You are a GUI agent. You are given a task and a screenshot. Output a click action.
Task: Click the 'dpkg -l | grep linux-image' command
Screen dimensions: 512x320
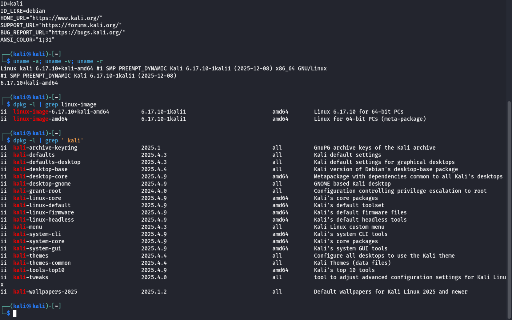tap(55, 104)
